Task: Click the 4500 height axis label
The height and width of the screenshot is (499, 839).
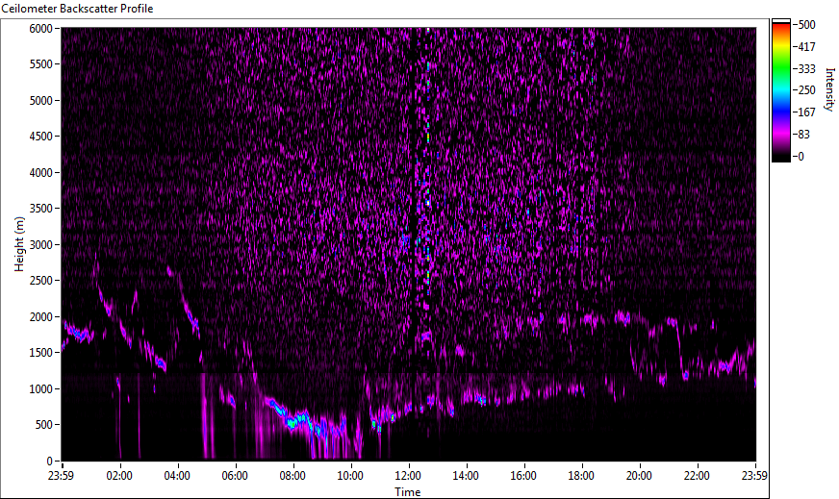Action: tap(41, 137)
